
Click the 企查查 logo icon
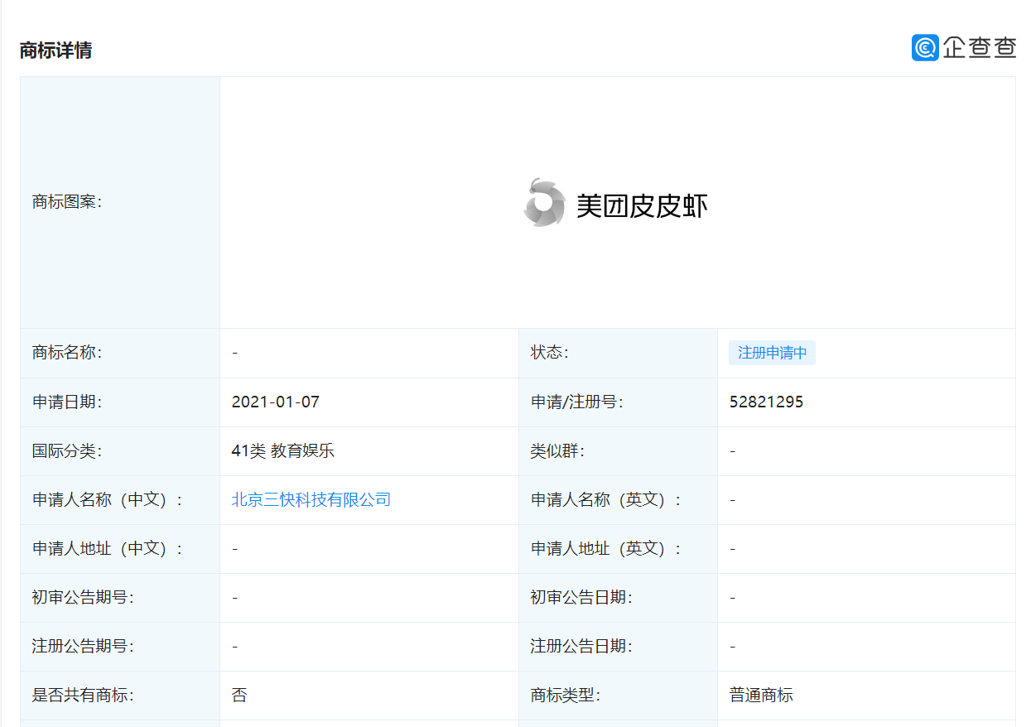pos(924,48)
